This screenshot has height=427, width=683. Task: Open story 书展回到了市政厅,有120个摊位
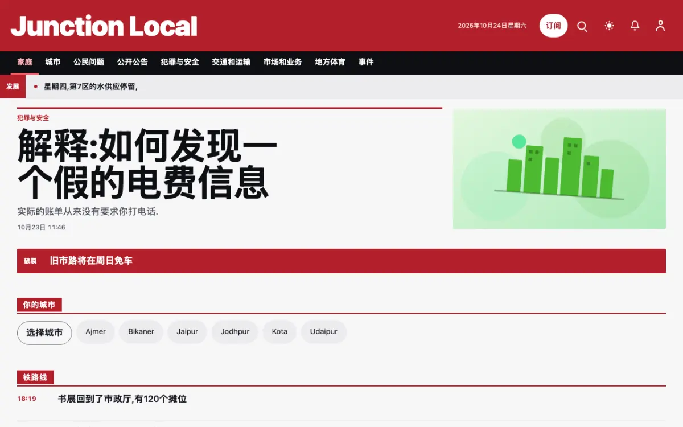click(x=122, y=399)
